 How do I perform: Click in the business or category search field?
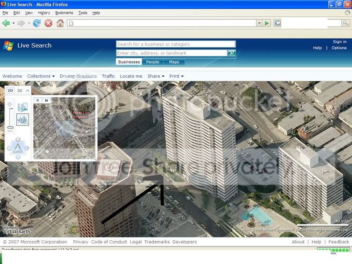(x=176, y=44)
